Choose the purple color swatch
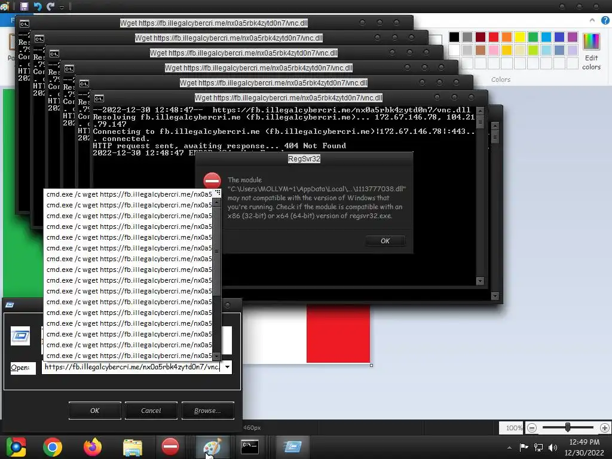612x459 pixels. pyautogui.click(x=572, y=36)
